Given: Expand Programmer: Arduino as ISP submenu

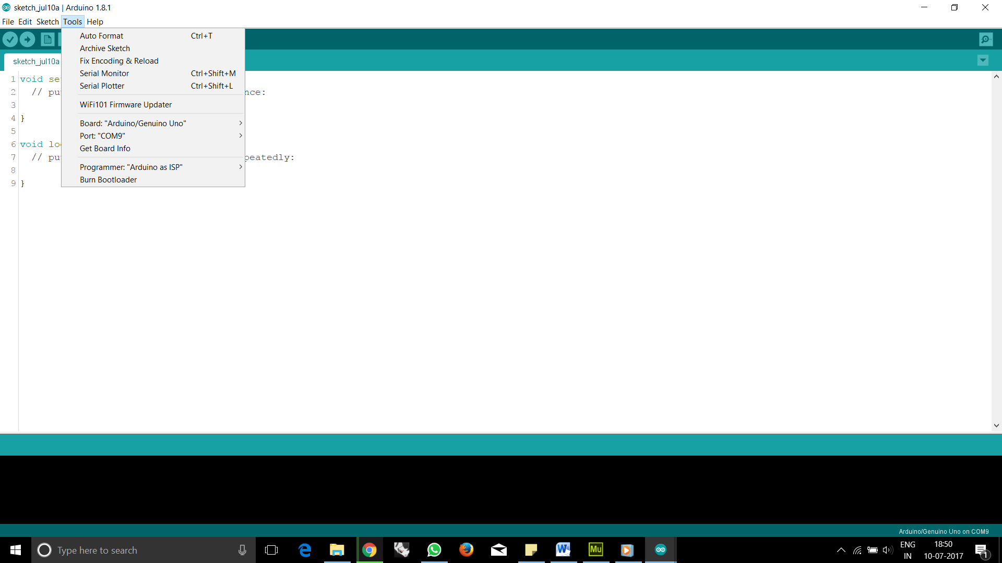Looking at the screenshot, I should pyautogui.click(x=153, y=167).
